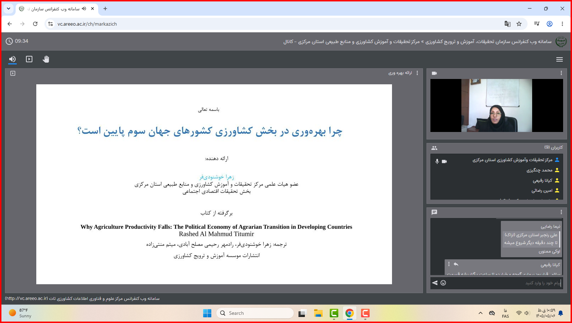Select مرکز تحقیقات وآموزش کشاورزی participant row

point(497,160)
